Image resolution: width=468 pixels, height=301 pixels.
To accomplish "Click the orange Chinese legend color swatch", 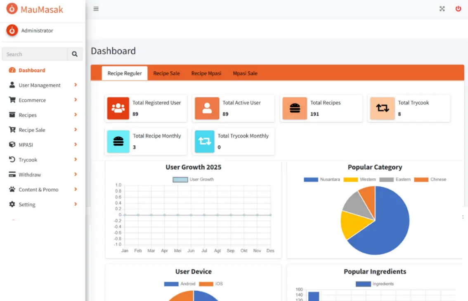I will pyautogui.click(x=421, y=180).
